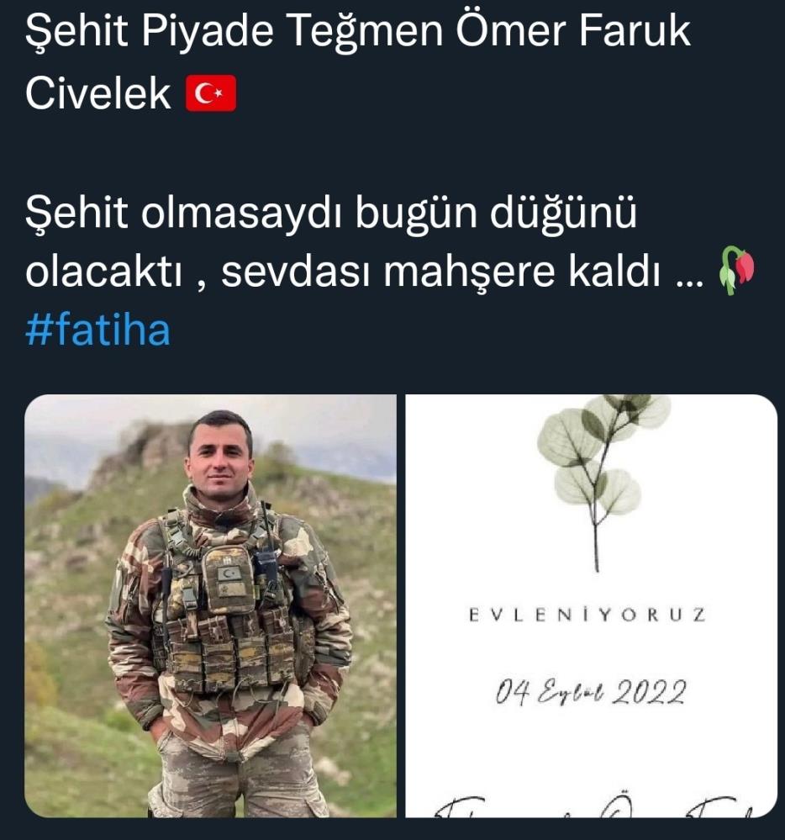
Task: Tap the EVLENİYORUZ text on invitation
Action: [587, 615]
